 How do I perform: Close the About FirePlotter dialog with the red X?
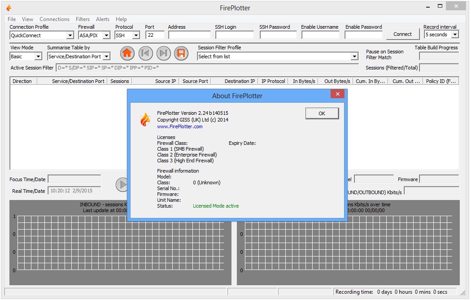click(x=337, y=94)
